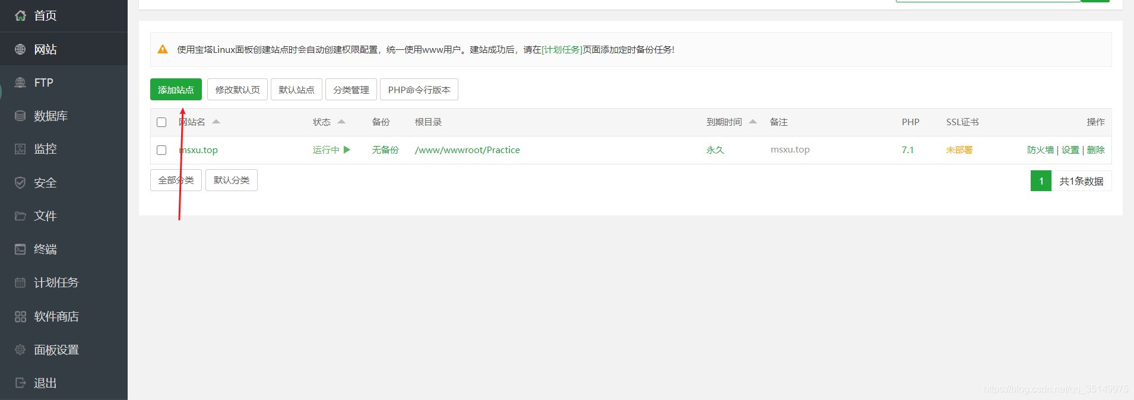Click the grid icon beside 软件商店

[20, 316]
